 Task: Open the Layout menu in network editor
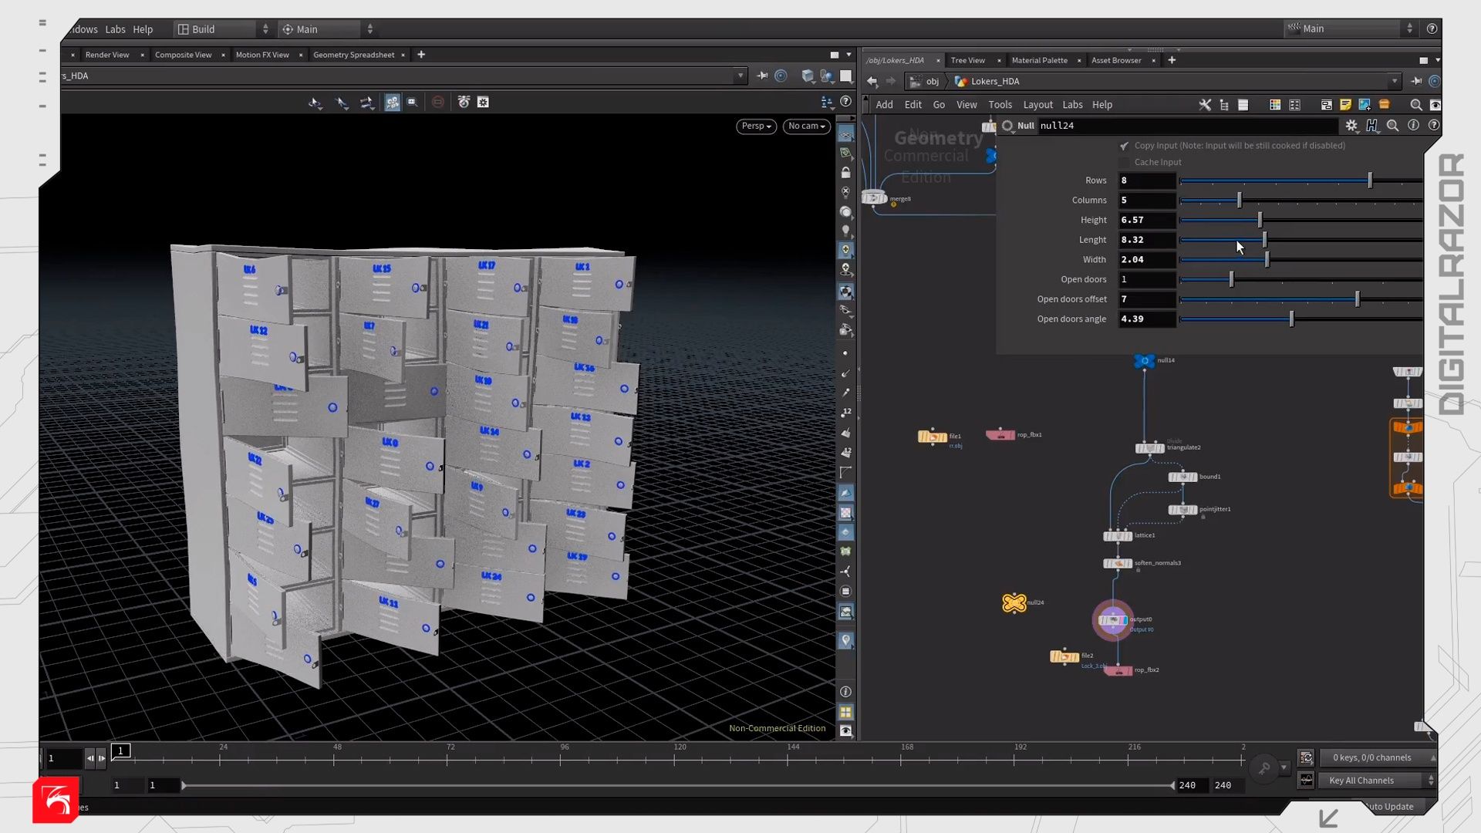1037,105
